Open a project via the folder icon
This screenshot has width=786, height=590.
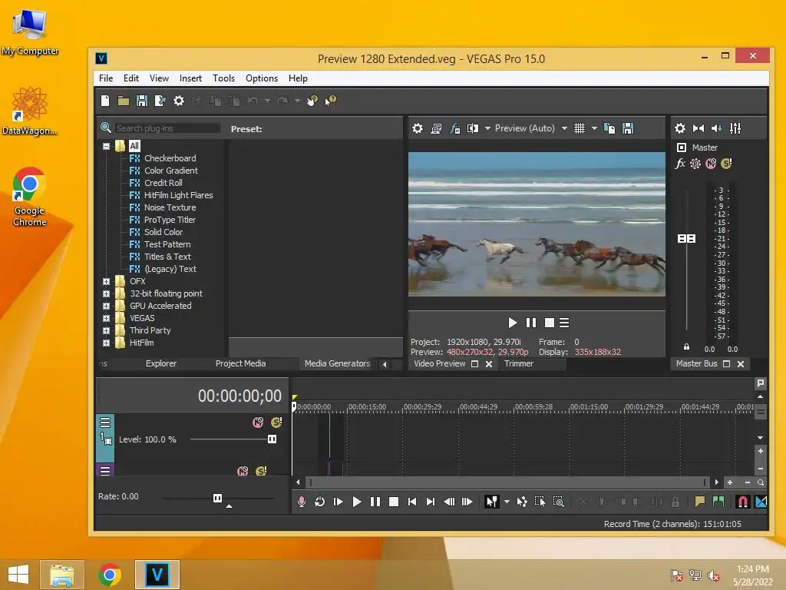[x=124, y=101]
